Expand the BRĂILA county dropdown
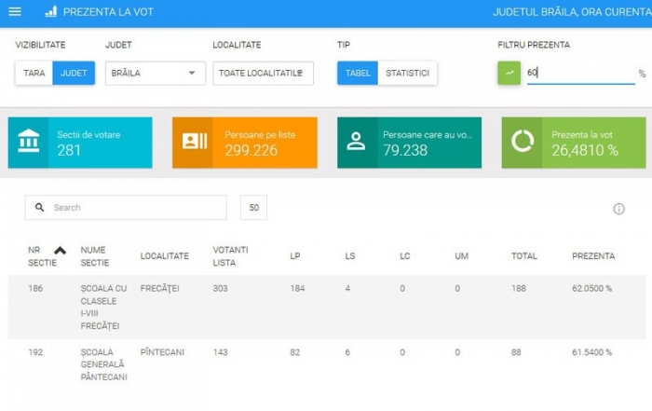The width and height of the screenshot is (652, 411). point(155,73)
